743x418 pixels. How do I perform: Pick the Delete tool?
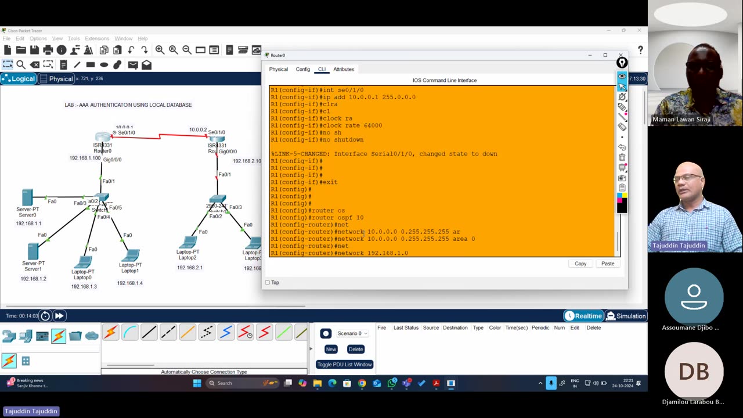(x=35, y=64)
